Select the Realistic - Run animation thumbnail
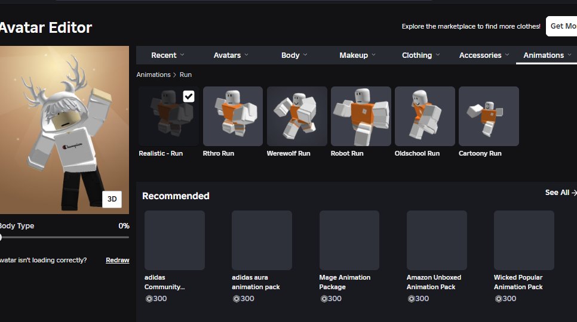577x322 pixels. (x=168, y=116)
